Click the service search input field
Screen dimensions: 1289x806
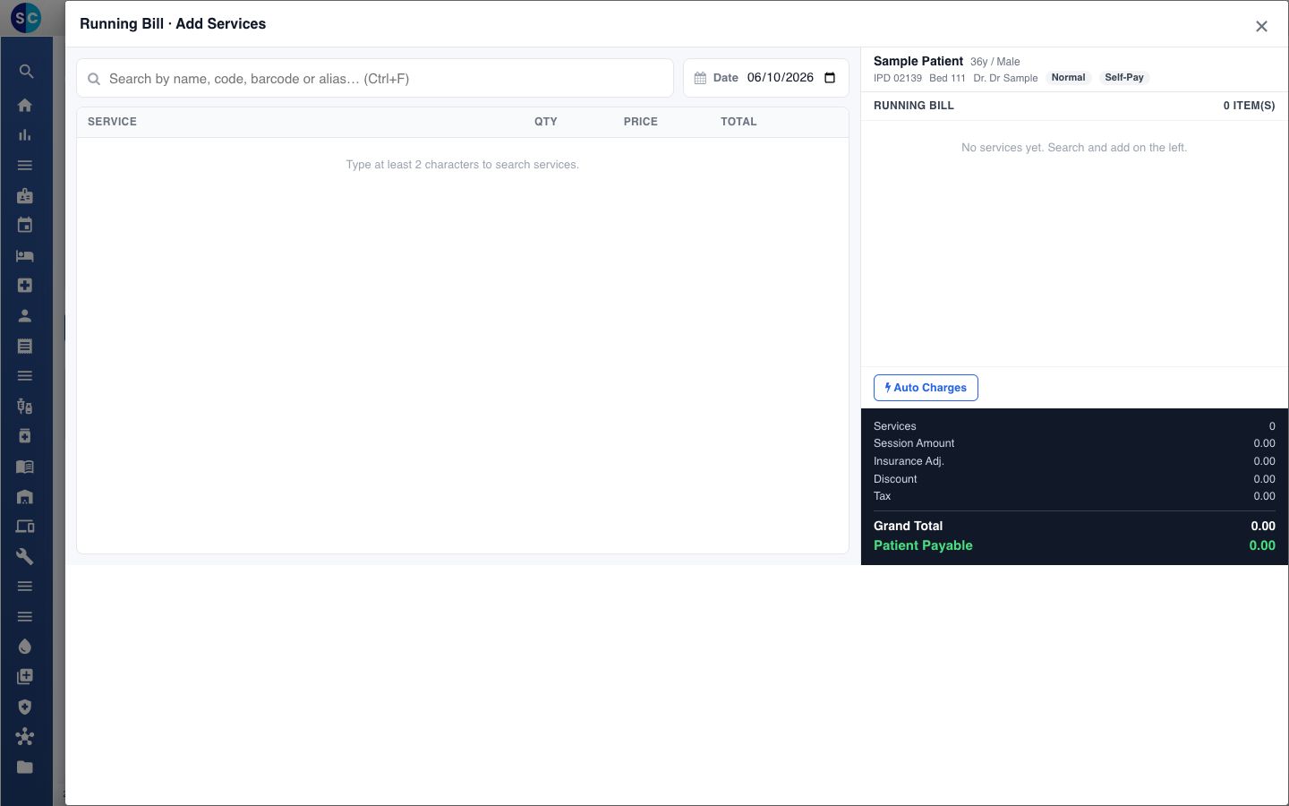tap(375, 79)
